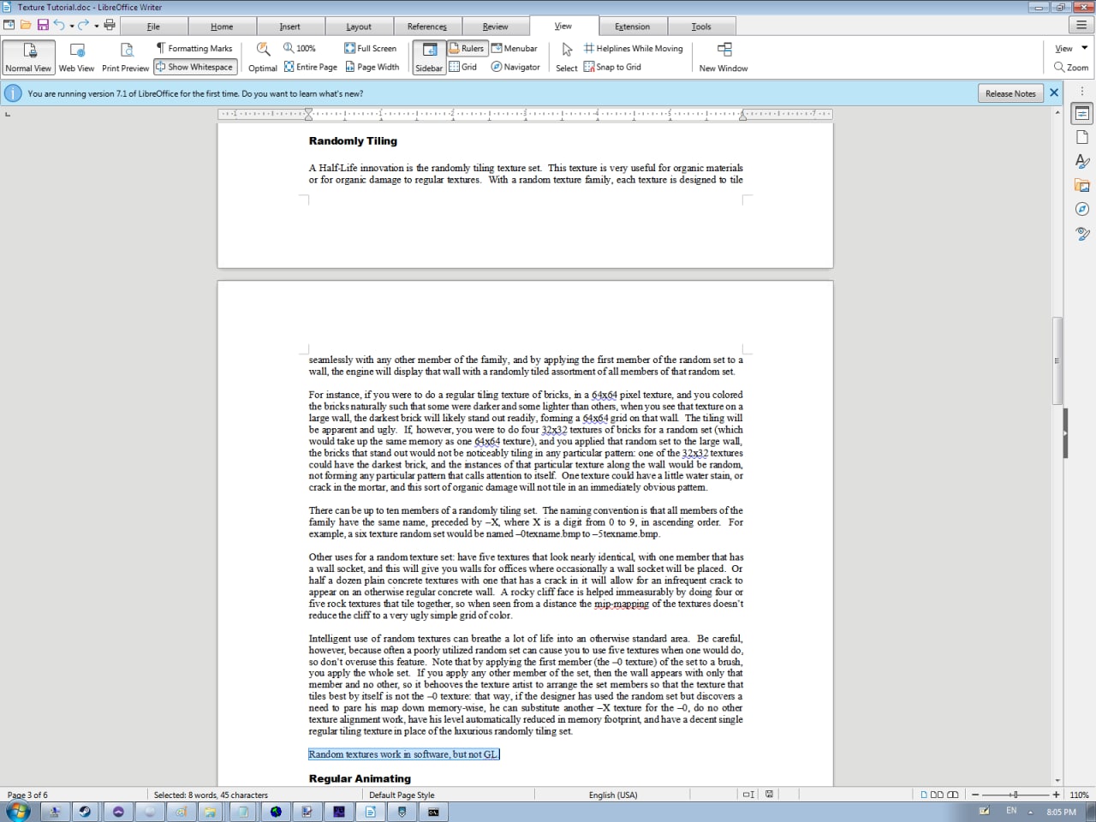
Task: Click the vertical scrollbar thumb
Action: [1057, 360]
